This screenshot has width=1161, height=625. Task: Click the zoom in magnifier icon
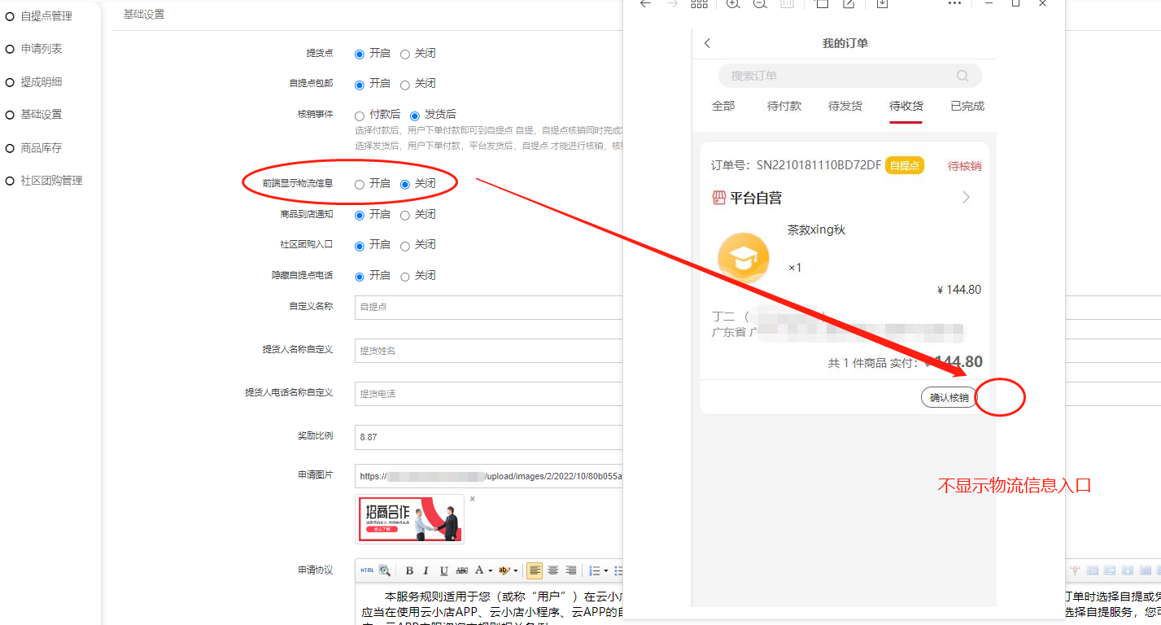tap(732, 4)
